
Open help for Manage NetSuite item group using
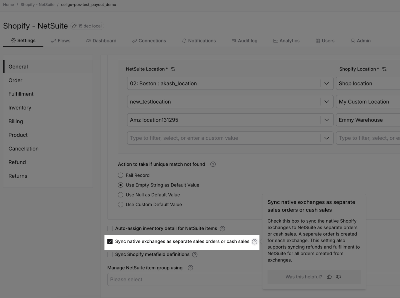click(190, 268)
